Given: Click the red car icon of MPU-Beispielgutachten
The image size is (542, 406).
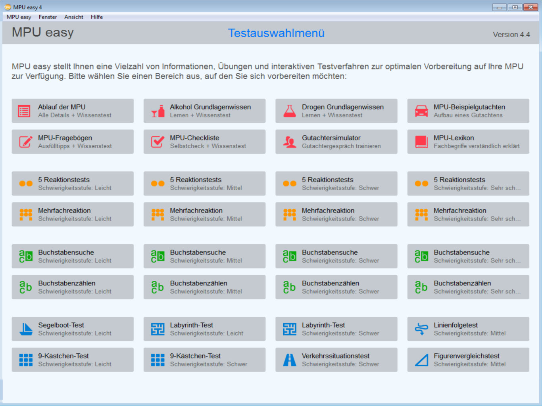Looking at the screenshot, I should click(x=421, y=111).
